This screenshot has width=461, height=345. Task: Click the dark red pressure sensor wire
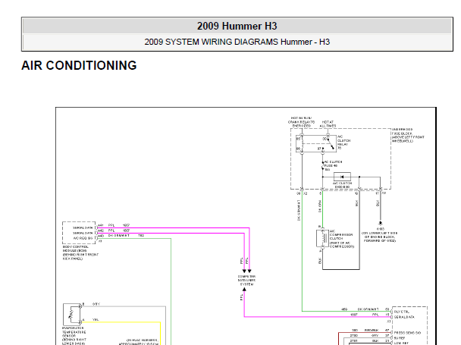pos(365,333)
